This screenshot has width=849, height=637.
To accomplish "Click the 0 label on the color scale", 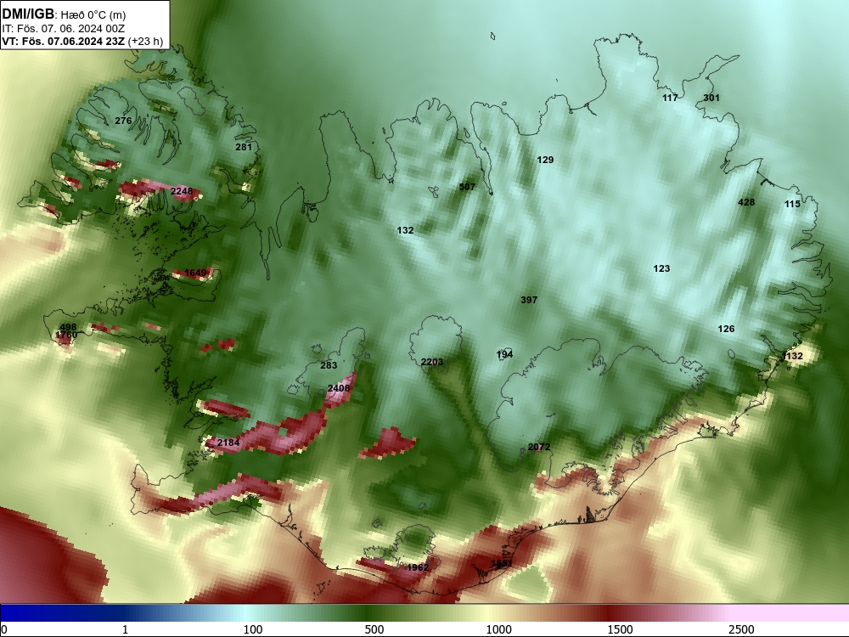I will click(5, 629).
